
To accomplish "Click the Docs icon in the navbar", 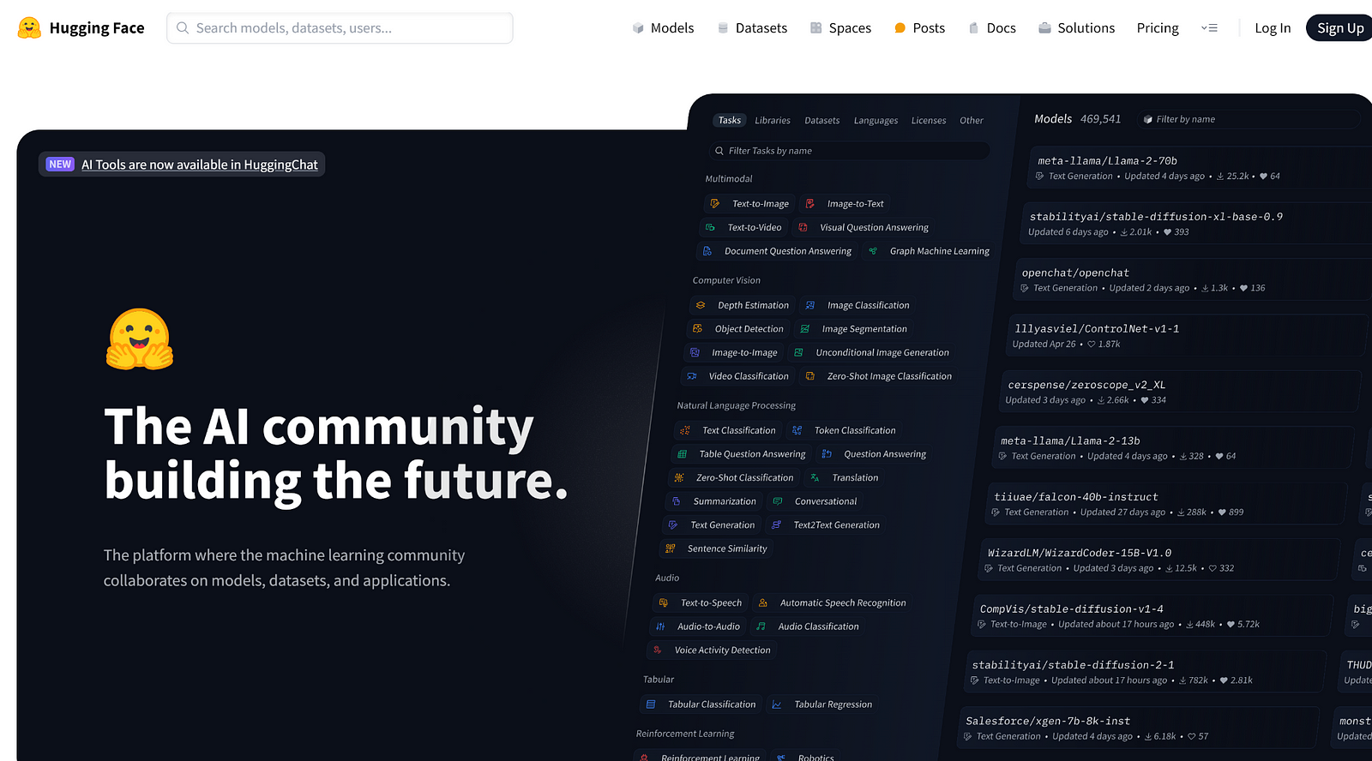I will (x=974, y=28).
